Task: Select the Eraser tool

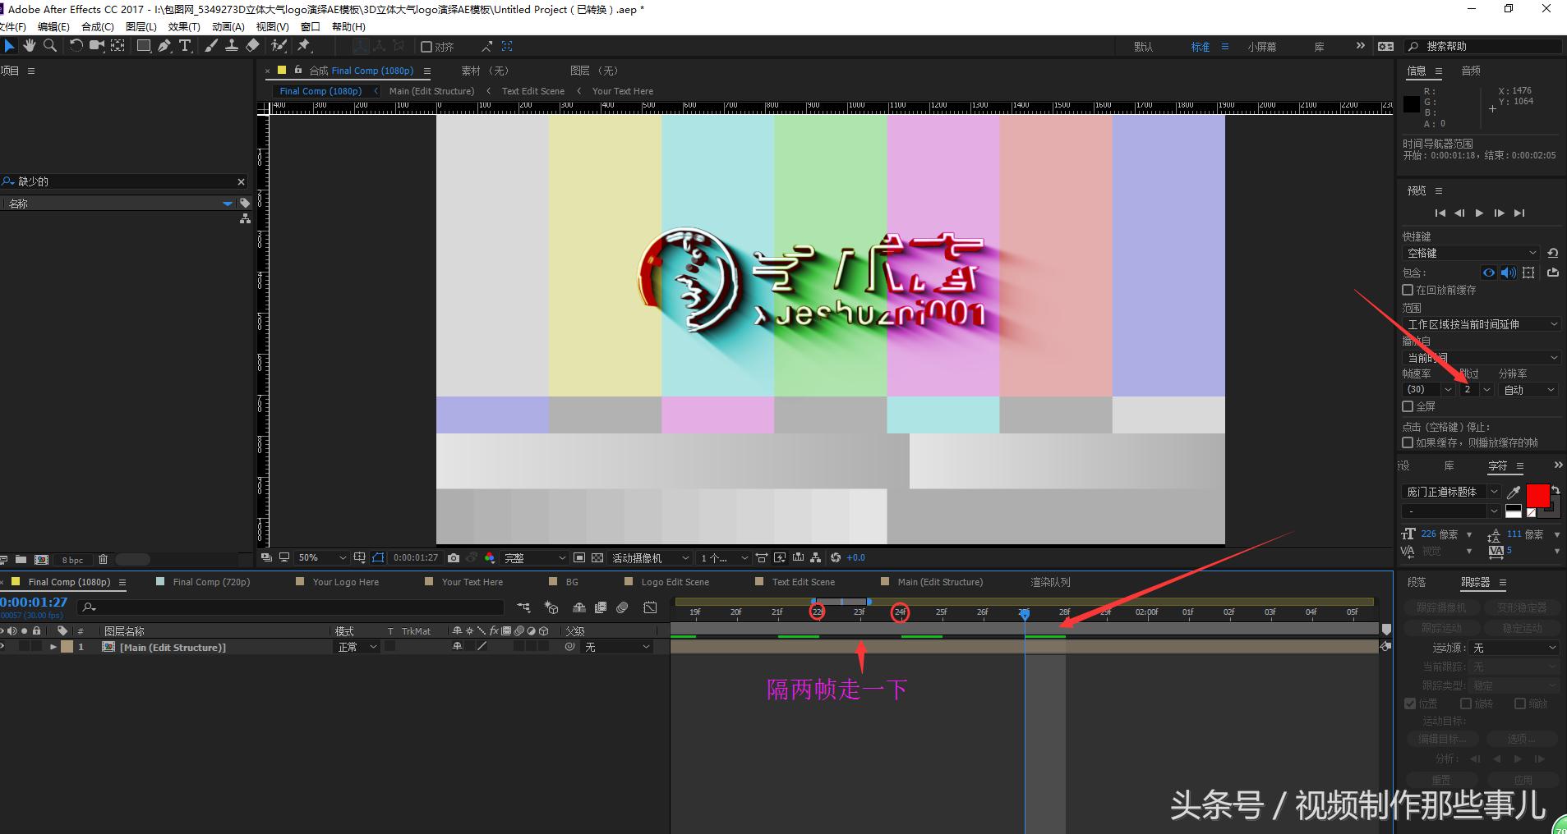Action: point(252,46)
